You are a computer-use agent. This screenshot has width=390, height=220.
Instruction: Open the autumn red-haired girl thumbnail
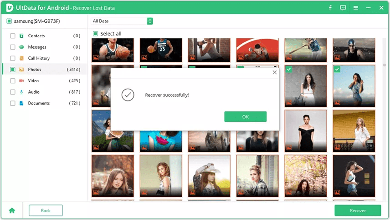(113, 176)
